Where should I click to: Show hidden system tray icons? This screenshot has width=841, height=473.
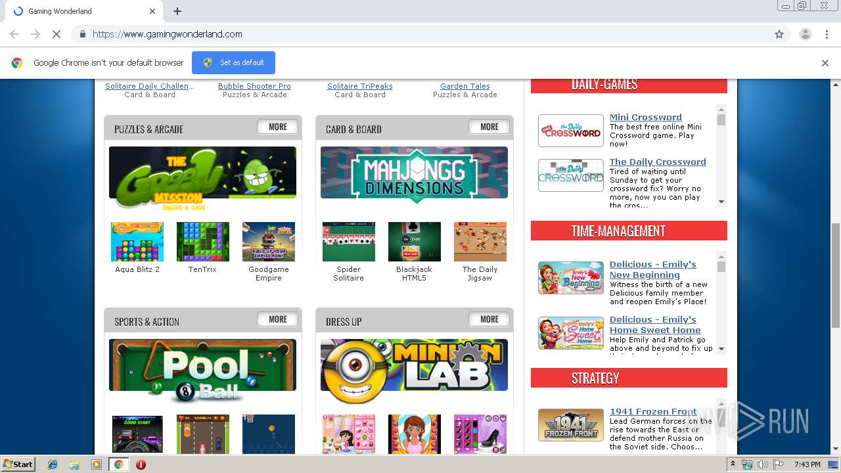click(733, 464)
